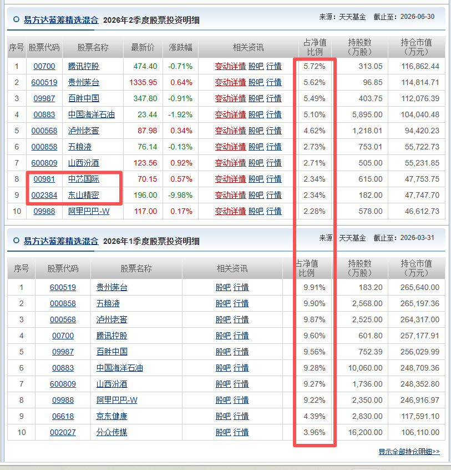Click stock code 600519 in the Q2 table
Viewport: 451px width, 470px height.
(44, 82)
